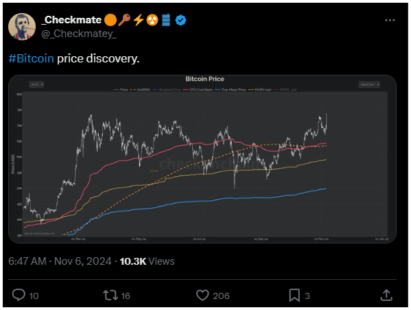Open the chart's top-left dropdown selector
The image size is (411, 310).
36,84
